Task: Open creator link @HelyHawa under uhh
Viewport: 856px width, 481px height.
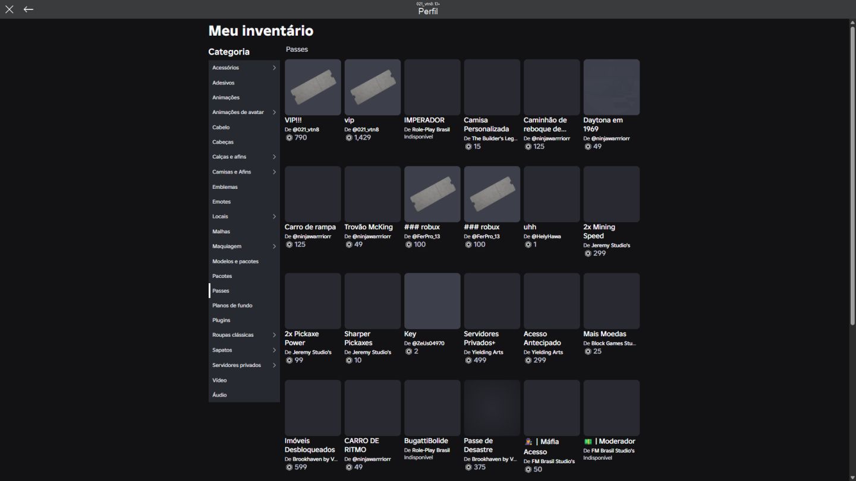Action: (x=546, y=236)
